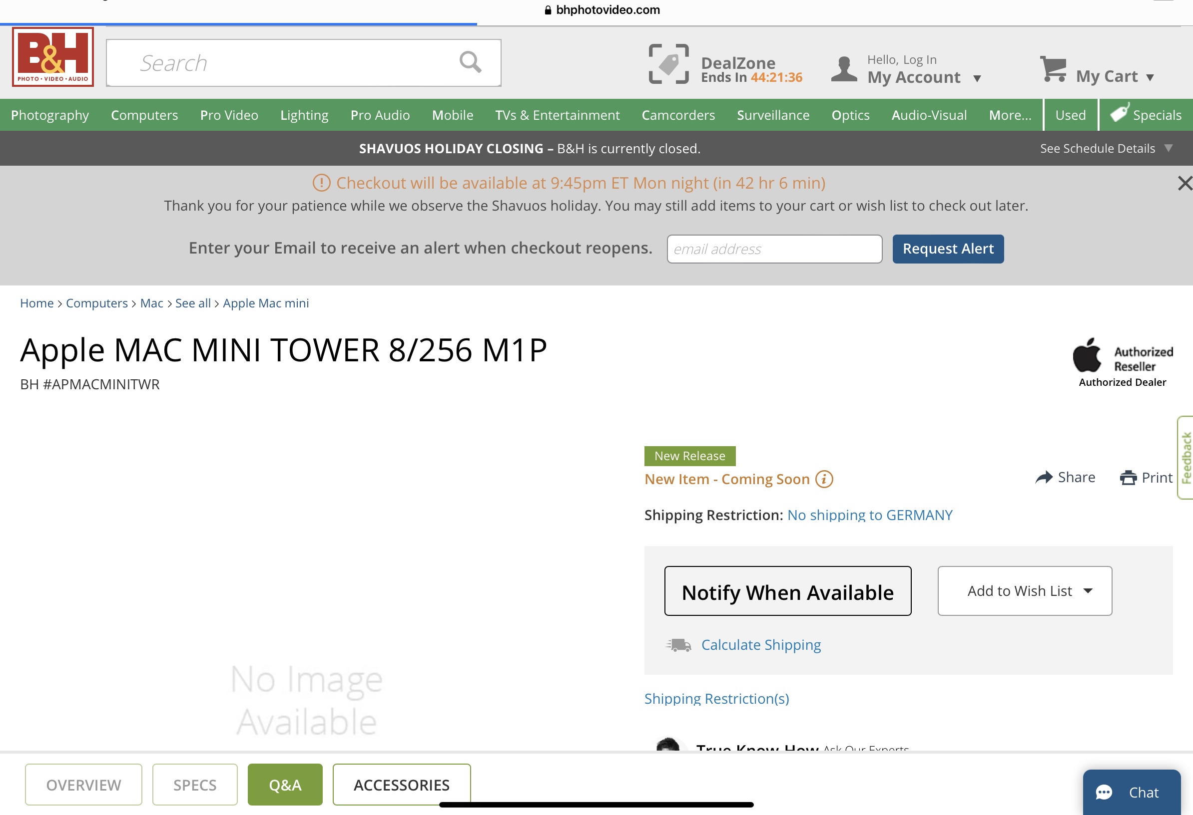Focus the email address field
Image resolution: width=1193 pixels, height=815 pixels.
click(x=774, y=249)
